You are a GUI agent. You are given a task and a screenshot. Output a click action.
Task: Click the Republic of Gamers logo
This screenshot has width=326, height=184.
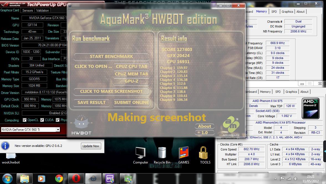tap(13, 4)
